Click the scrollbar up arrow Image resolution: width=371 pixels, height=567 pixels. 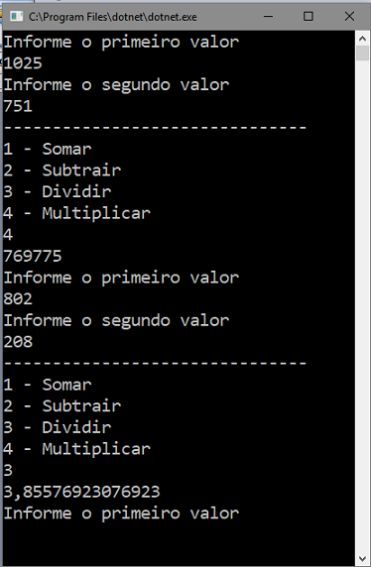tap(362, 38)
